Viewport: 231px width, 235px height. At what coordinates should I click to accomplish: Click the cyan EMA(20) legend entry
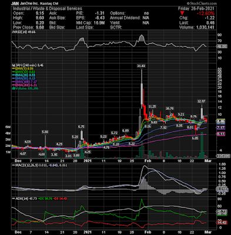pos(24,75)
